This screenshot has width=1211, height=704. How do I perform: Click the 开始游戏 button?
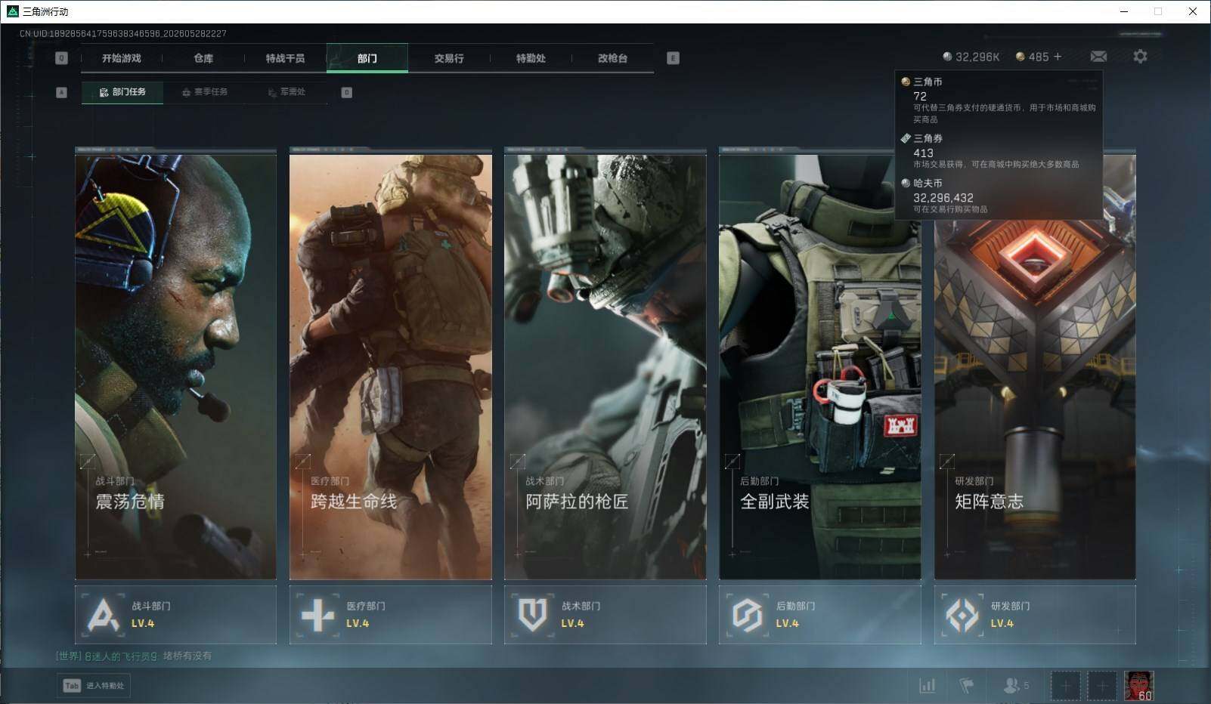[x=122, y=58]
